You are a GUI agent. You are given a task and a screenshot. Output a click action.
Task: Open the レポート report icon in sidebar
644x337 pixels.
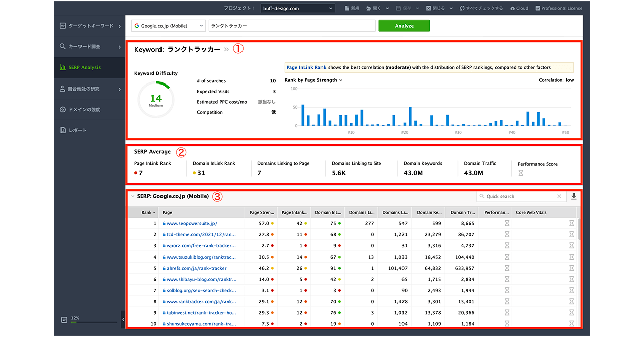pyautogui.click(x=63, y=130)
